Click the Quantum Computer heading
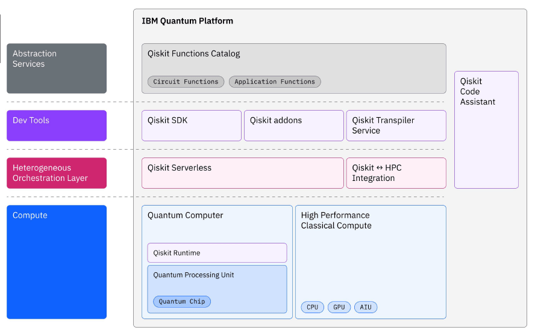 coord(186,216)
